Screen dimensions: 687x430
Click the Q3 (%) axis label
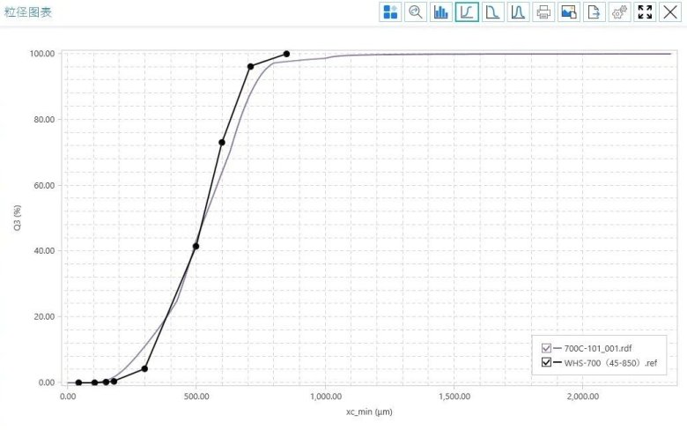pyautogui.click(x=17, y=217)
